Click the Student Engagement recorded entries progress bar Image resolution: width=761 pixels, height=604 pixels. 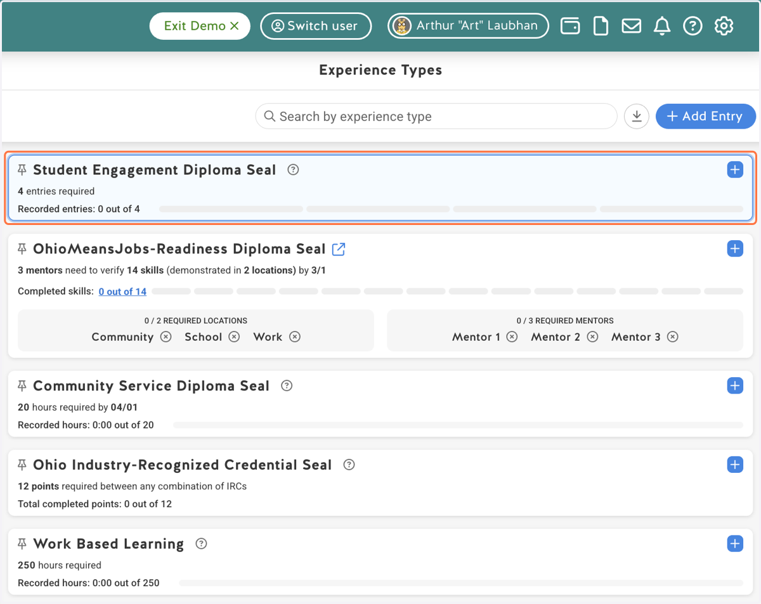[x=452, y=209]
